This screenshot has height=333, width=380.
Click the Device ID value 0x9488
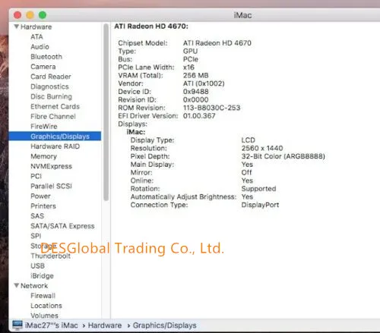195,92
